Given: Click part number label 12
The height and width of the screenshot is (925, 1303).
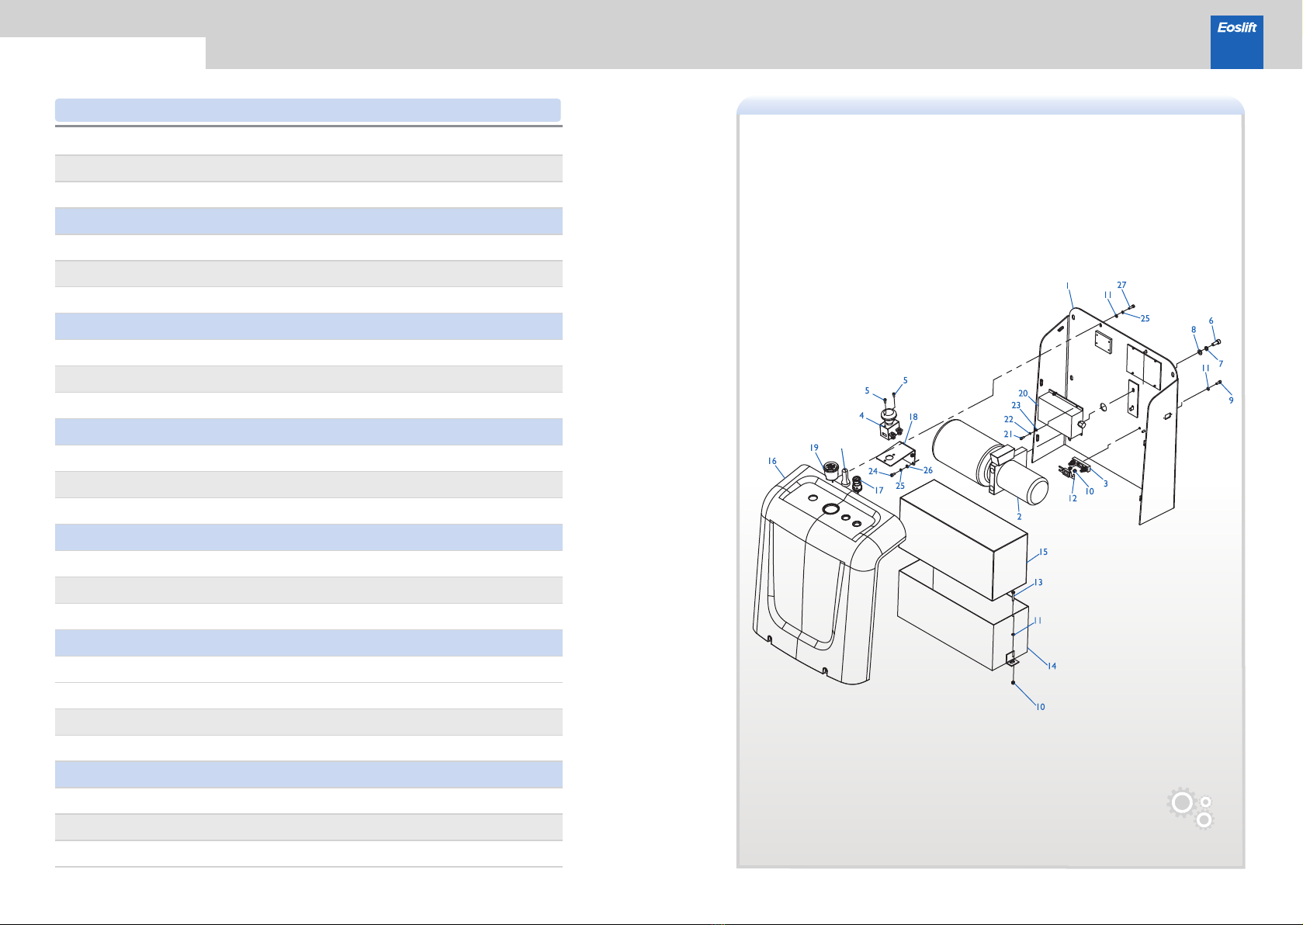Looking at the screenshot, I should pyautogui.click(x=1073, y=498).
